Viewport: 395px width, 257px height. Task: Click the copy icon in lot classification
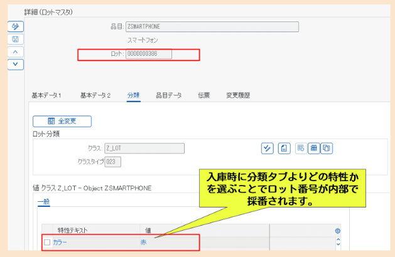[326, 148]
